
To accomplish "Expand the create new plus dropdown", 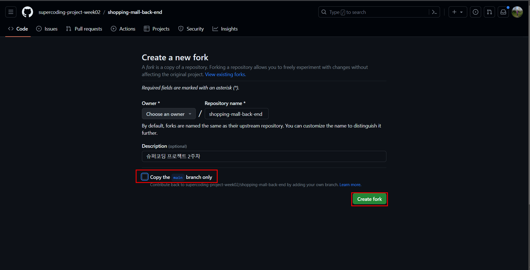I will 457,12.
